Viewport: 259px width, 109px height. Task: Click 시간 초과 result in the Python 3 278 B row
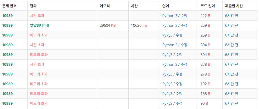point(37,64)
